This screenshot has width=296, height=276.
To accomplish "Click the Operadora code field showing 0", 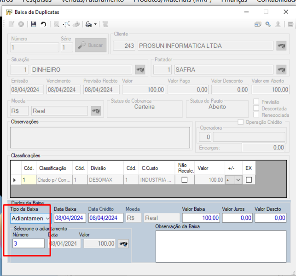I will coord(205,137).
